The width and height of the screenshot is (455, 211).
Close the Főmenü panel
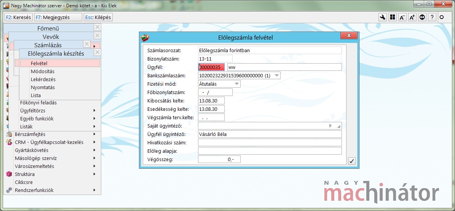point(97,27)
